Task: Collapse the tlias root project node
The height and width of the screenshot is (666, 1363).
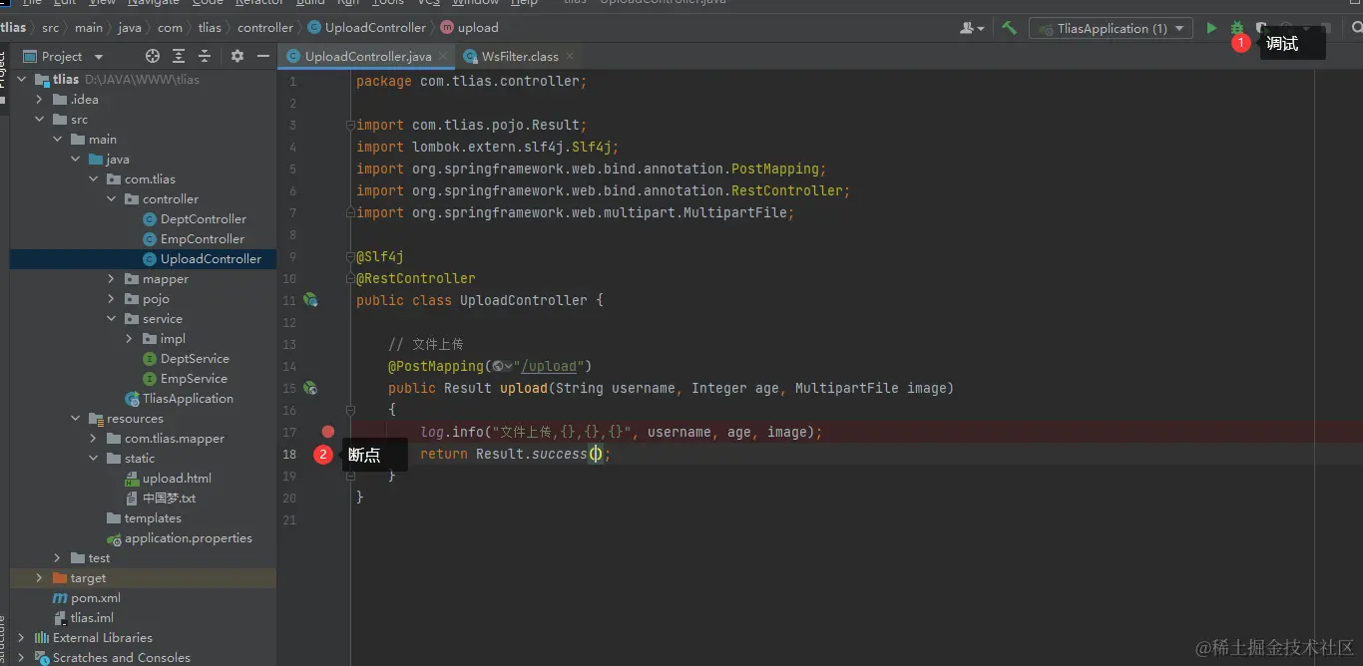Action: tap(22, 79)
